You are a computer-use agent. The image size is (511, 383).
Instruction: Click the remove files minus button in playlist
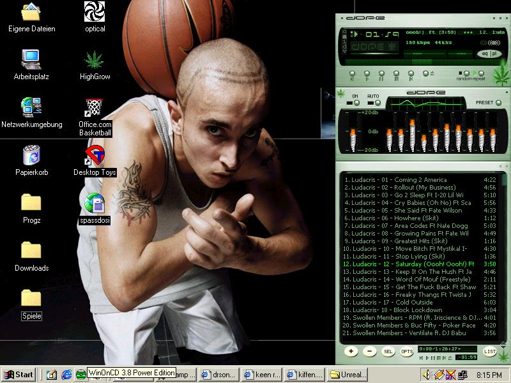370,352
